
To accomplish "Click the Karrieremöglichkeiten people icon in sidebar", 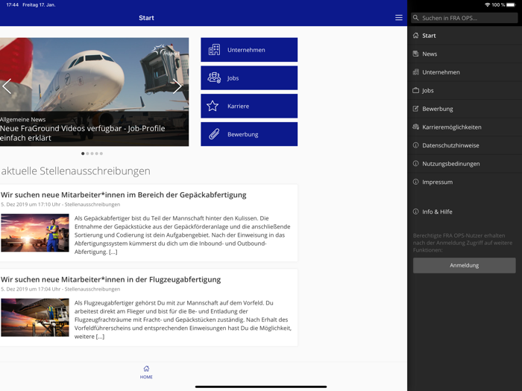I will tap(415, 127).
